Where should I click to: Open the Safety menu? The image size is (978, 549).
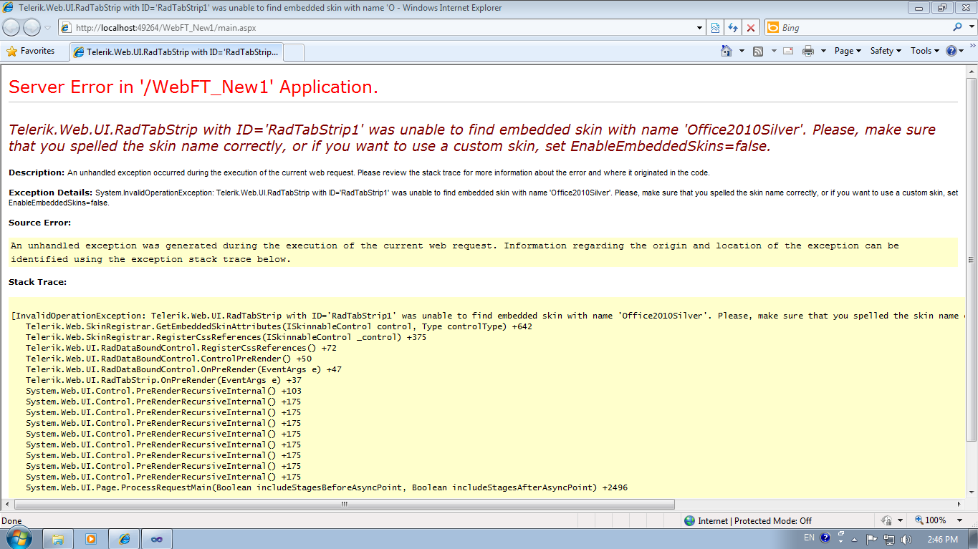tap(885, 51)
